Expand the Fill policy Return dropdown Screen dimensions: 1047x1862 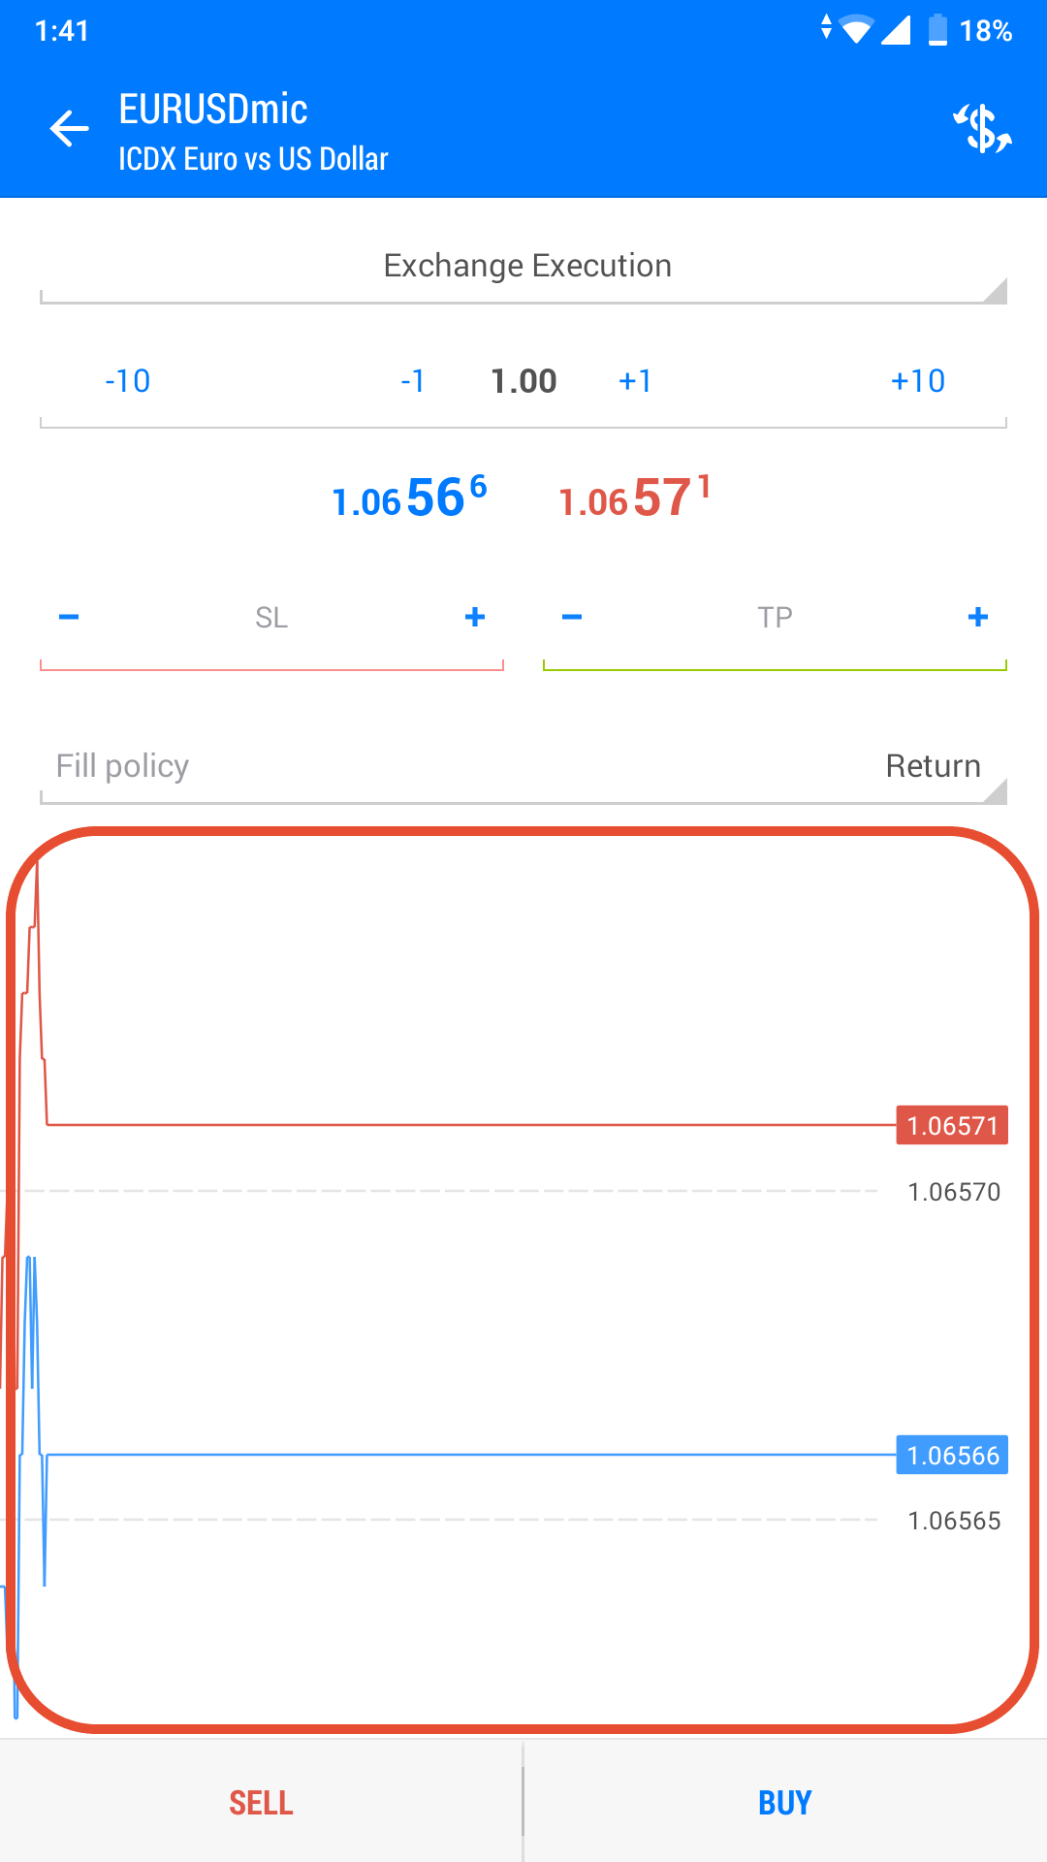[523, 767]
